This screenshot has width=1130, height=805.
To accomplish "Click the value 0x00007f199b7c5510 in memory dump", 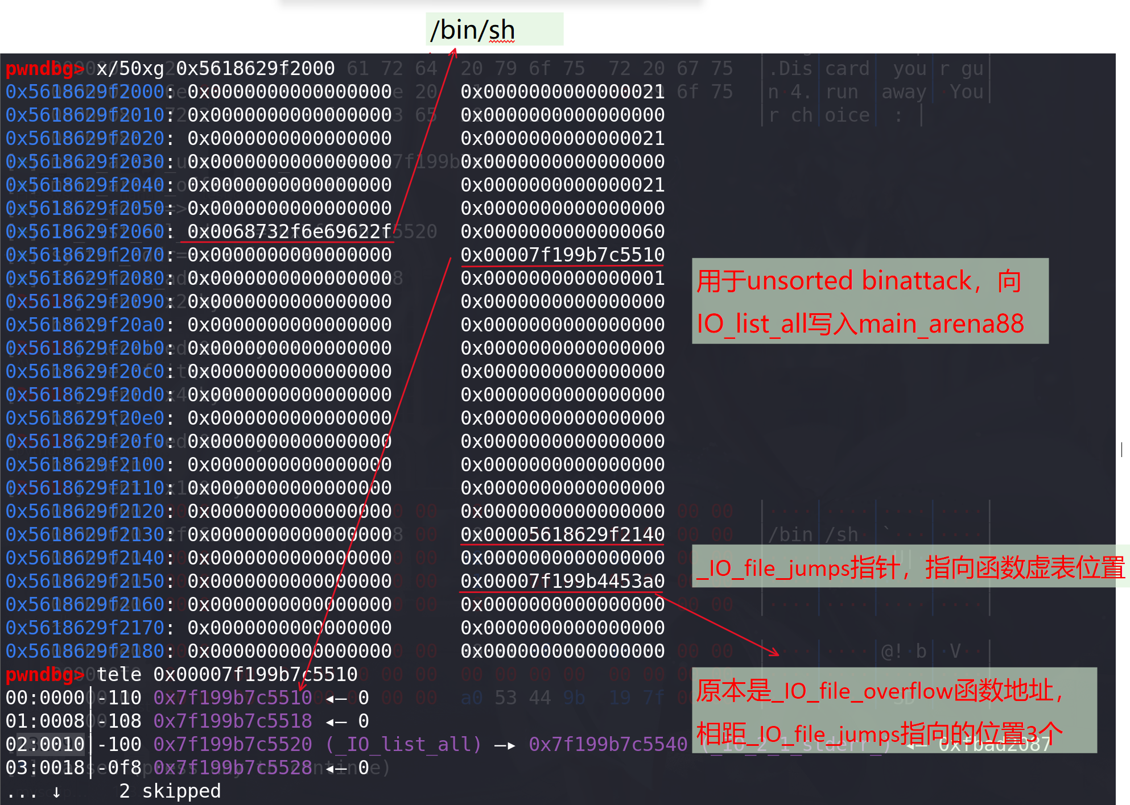I will pos(563,255).
